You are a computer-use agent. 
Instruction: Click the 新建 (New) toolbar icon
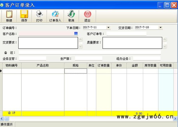click(9, 14)
